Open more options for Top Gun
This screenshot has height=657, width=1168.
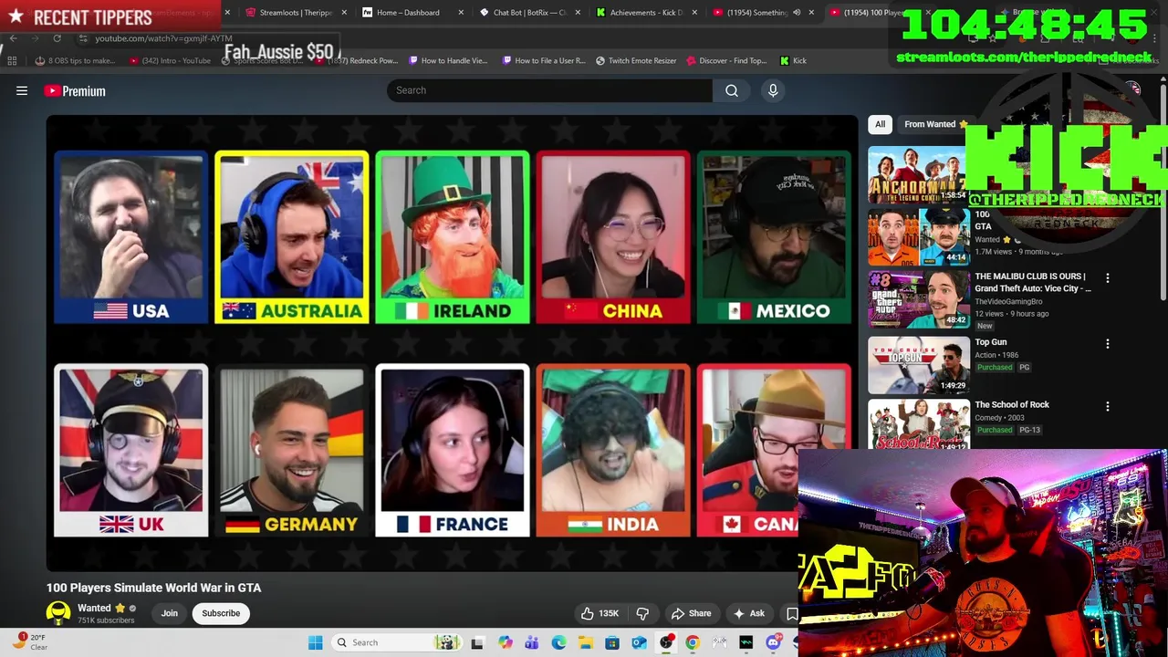point(1108,344)
